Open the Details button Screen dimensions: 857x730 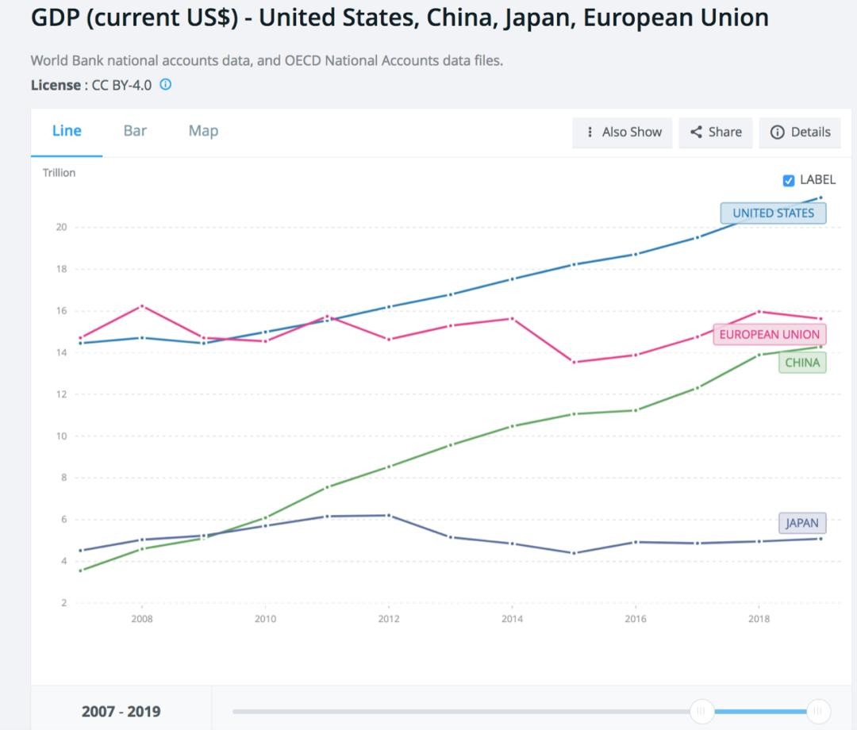[801, 132]
